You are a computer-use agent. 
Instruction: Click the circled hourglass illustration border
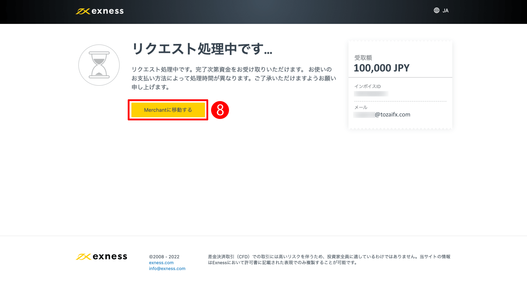99,45
